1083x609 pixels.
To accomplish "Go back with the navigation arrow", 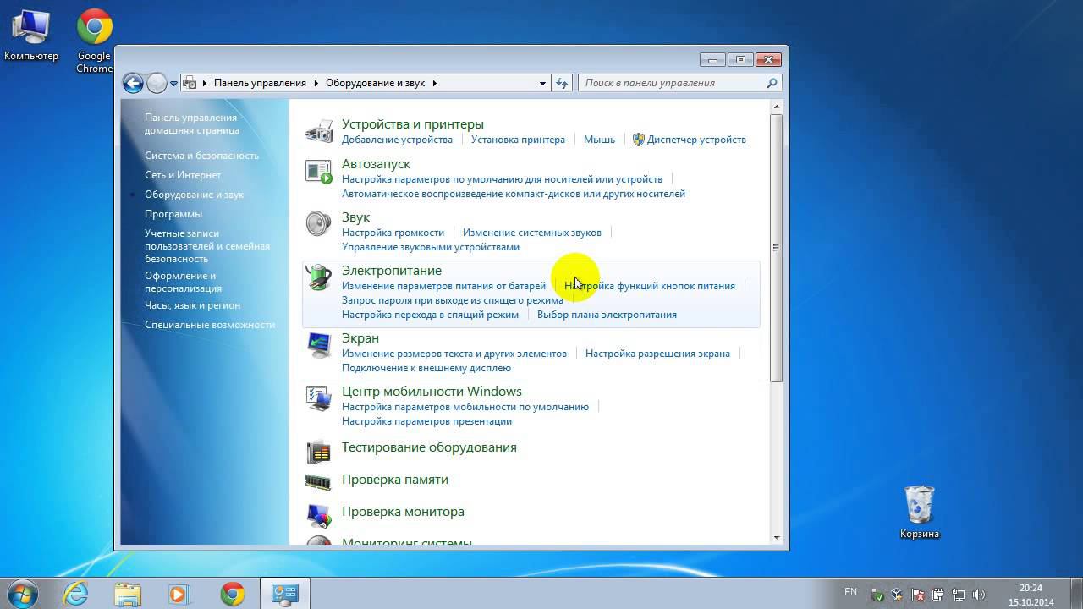I will [x=133, y=83].
